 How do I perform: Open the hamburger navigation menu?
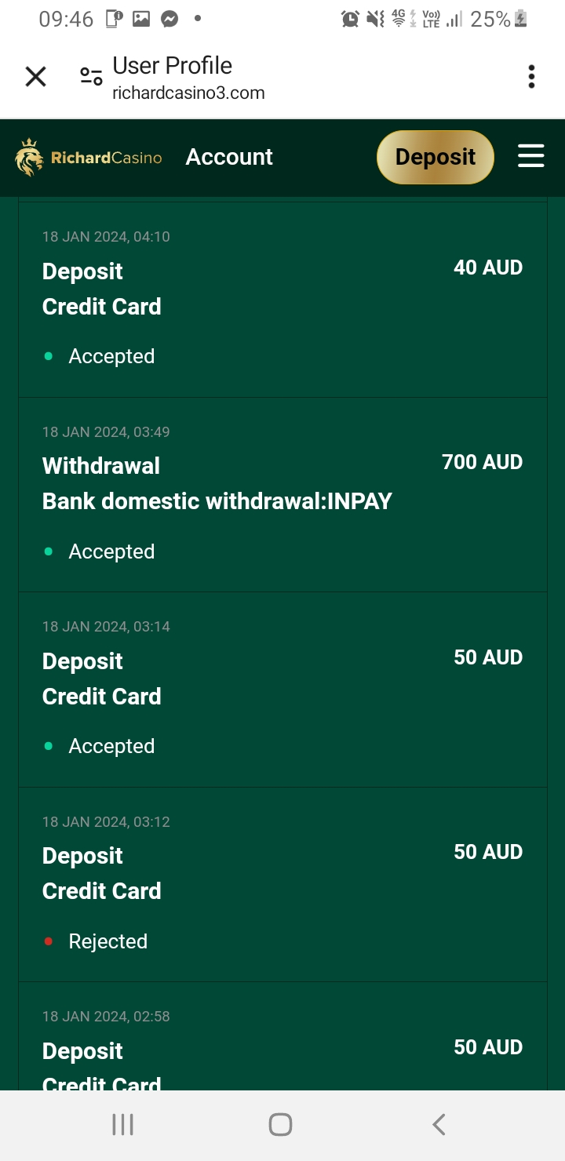(x=531, y=156)
